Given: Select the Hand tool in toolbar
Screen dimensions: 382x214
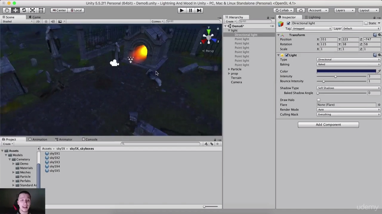Looking at the screenshot, I should tap(7, 10).
